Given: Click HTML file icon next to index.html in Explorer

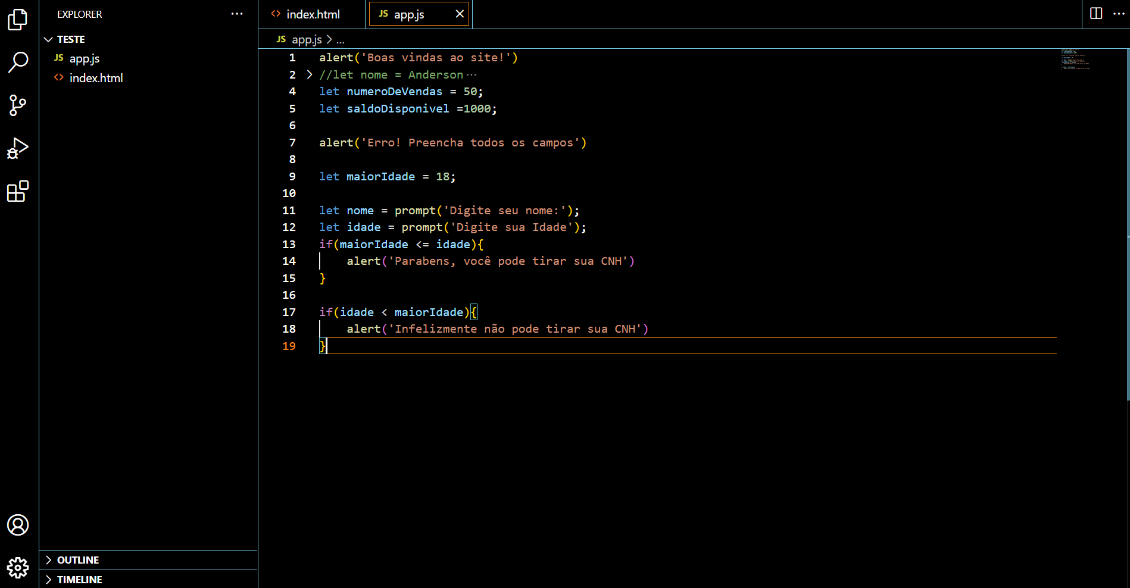Looking at the screenshot, I should pos(59,77).
